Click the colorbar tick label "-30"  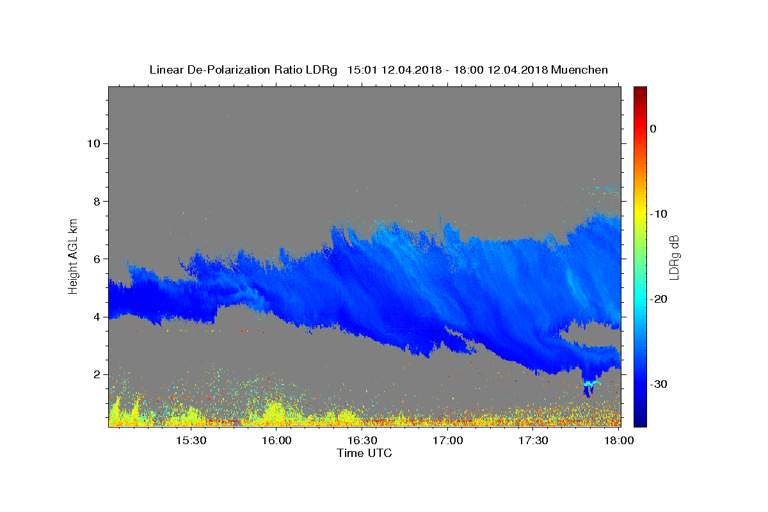click(659, 384)
